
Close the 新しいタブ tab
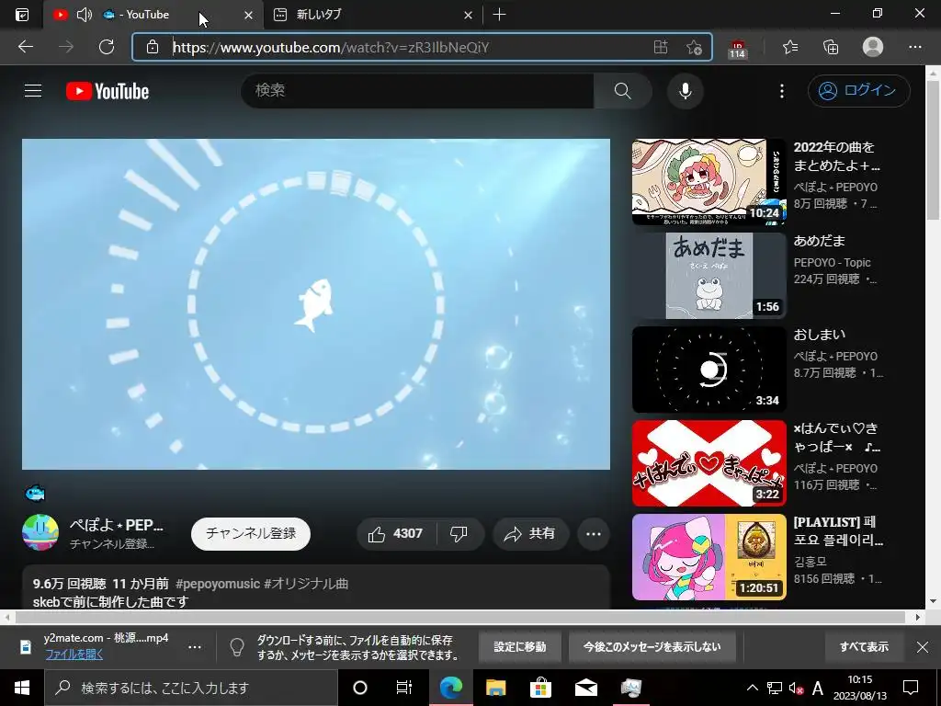coord(468,15)
